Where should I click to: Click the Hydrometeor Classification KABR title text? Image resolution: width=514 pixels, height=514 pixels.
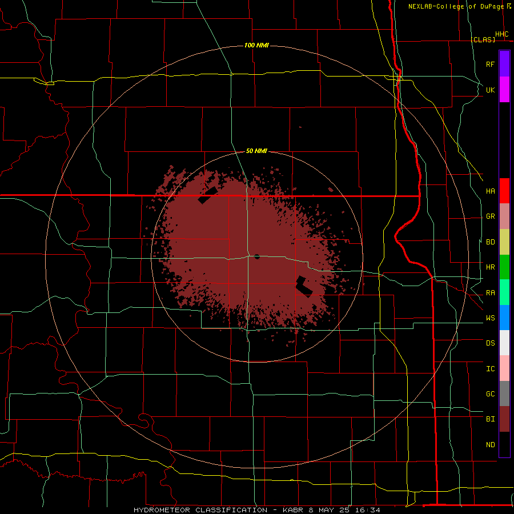[x=257, y=510]
